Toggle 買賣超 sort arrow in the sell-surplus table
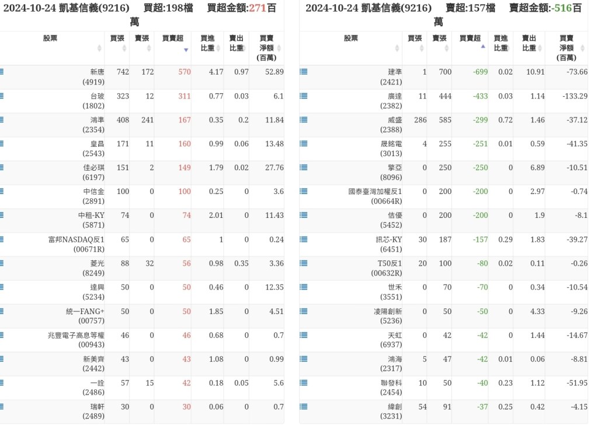 482,47
